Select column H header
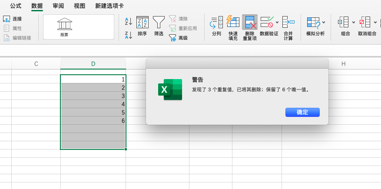Viewport: 381px width, 189px height. (x=343, y=63)
